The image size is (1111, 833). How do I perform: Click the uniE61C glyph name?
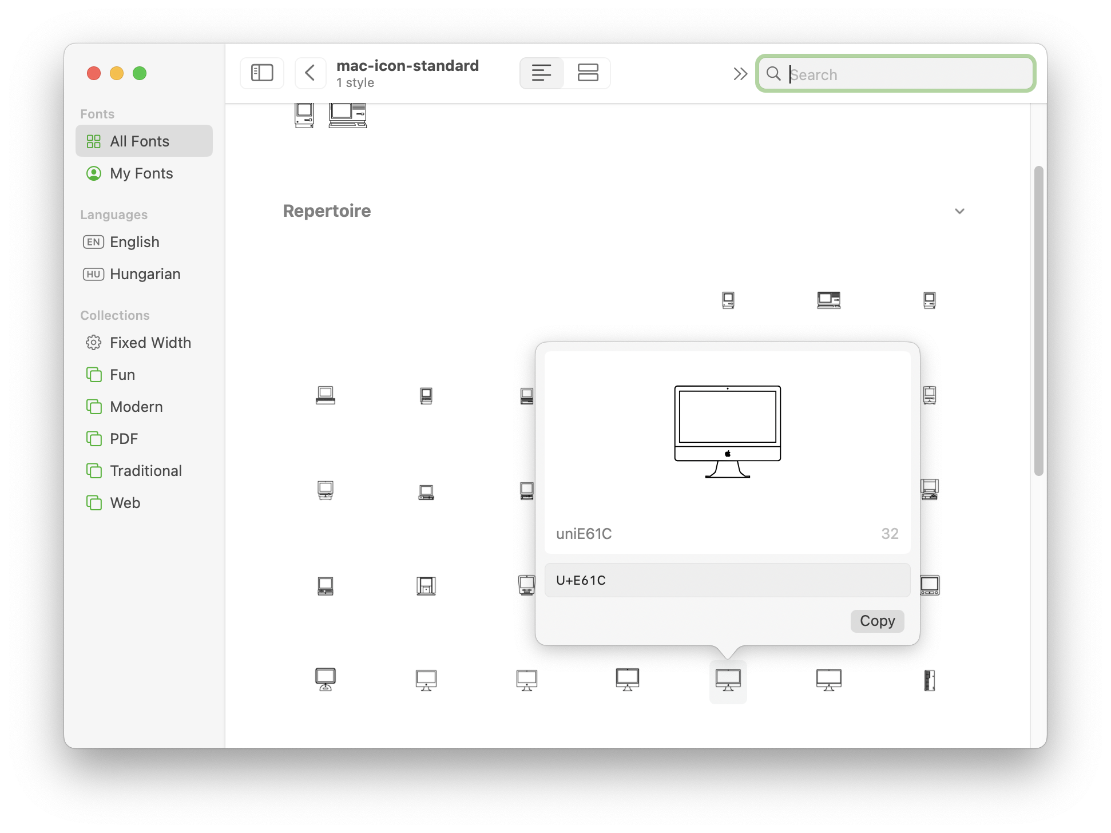[584, 534]
